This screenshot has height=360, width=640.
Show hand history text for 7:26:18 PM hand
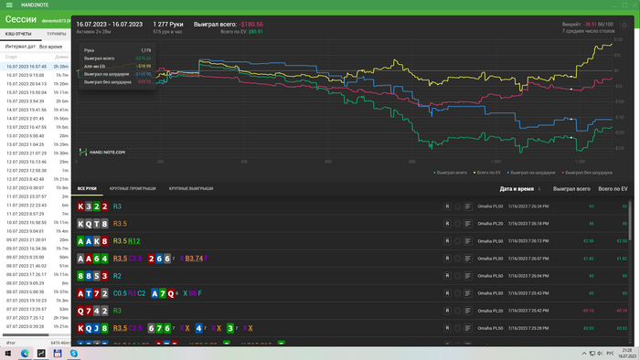(x=468, y=224)
